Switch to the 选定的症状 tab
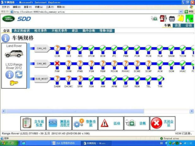The width and height of the screenshot is (195, 146). pos(22,31)
